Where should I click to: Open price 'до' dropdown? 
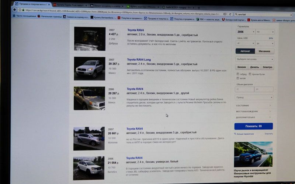265,43
